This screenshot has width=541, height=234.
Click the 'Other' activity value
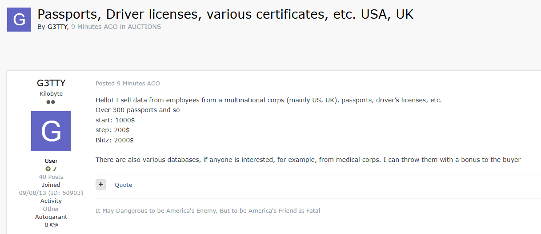pos(51,209)
